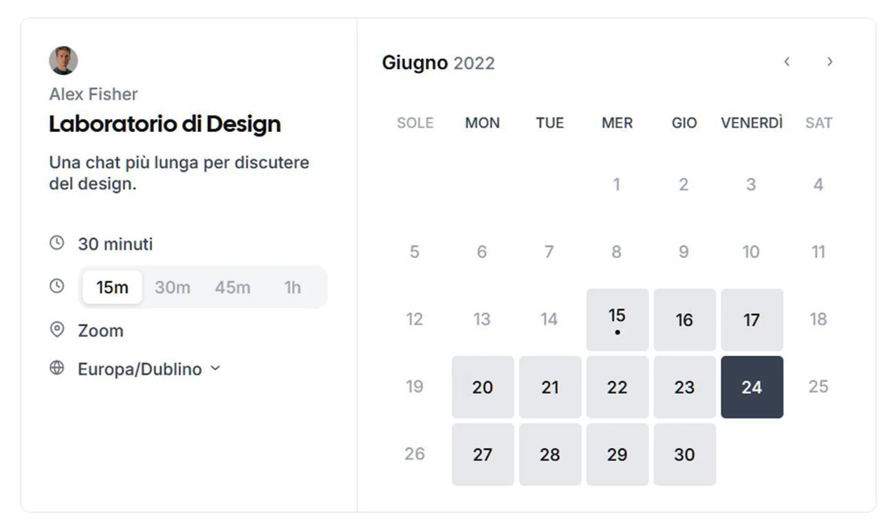Select June 24 on the calendar
Screen dimensions: 894x529
point(752,387)
